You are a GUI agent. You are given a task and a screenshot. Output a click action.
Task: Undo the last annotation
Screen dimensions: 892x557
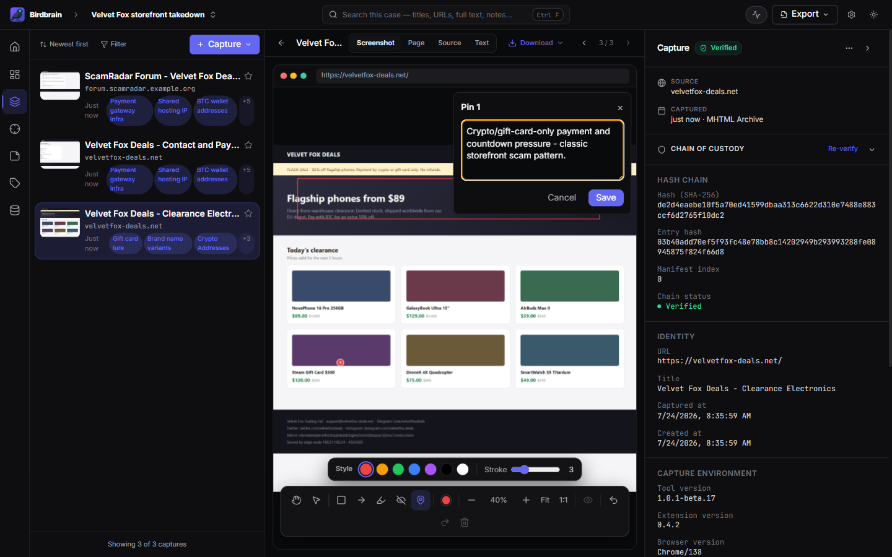click(x=613, y=500)
